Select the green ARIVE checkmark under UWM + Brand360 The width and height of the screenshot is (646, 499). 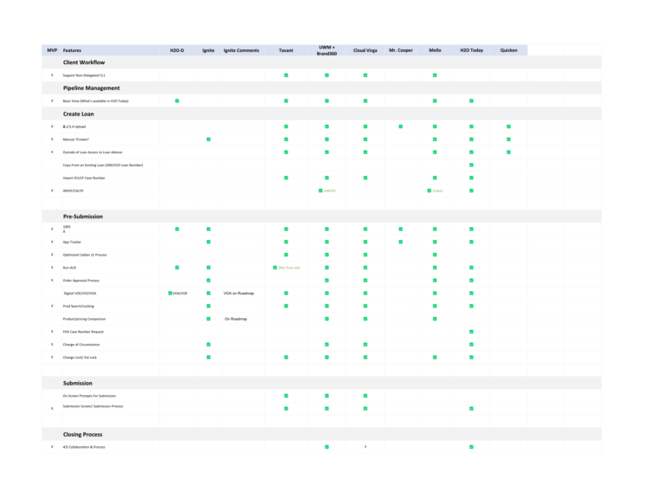[x=320, y=191]
